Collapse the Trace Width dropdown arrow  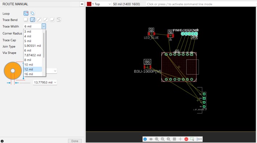pyautogui.click(x=44, y=26)
